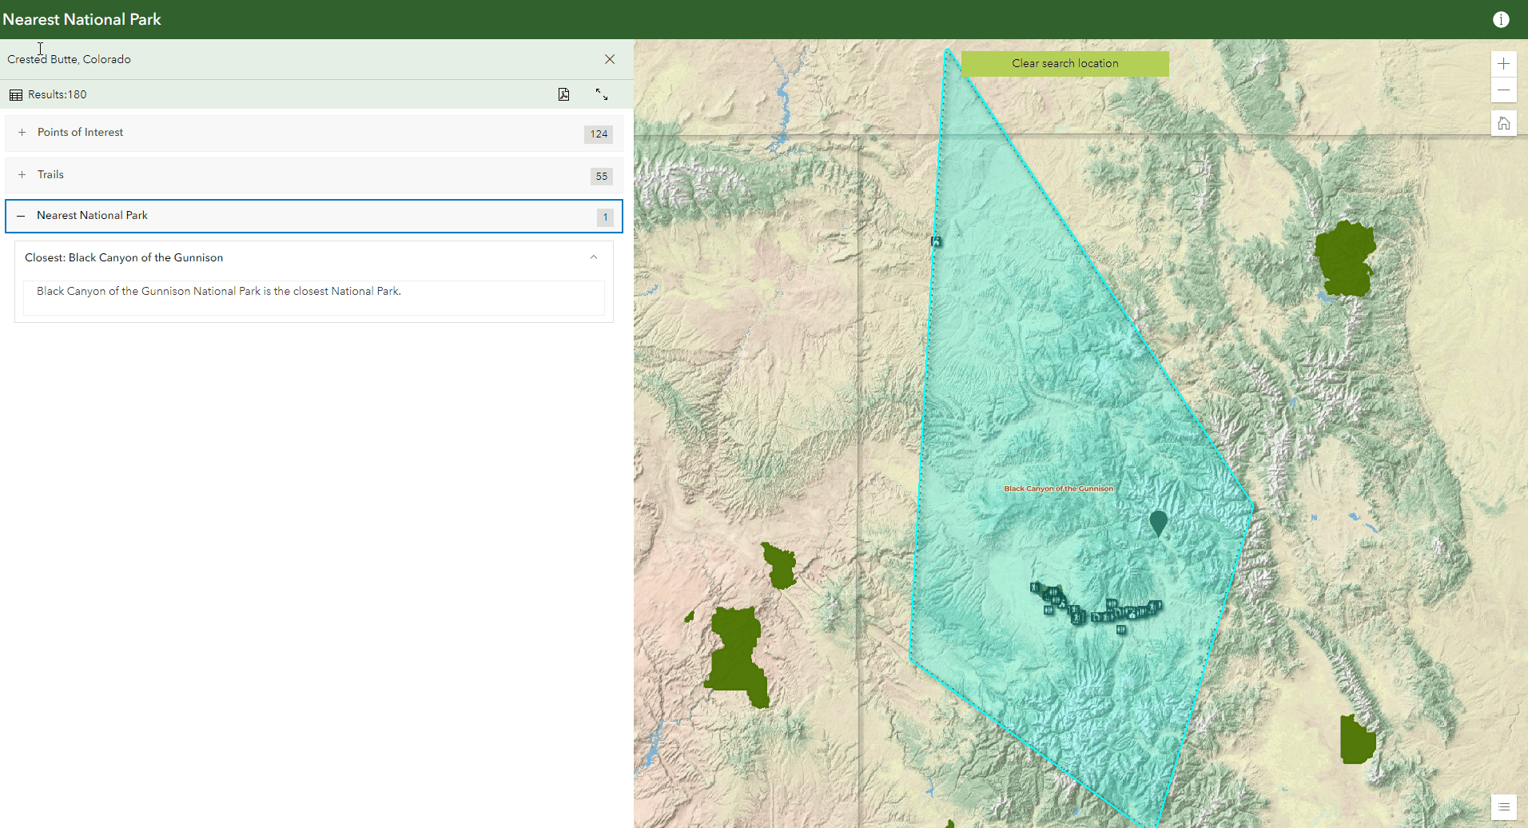
Task: Click the Nearest National Park title bar
Action: pyautogui.click(x=93, y=215)
